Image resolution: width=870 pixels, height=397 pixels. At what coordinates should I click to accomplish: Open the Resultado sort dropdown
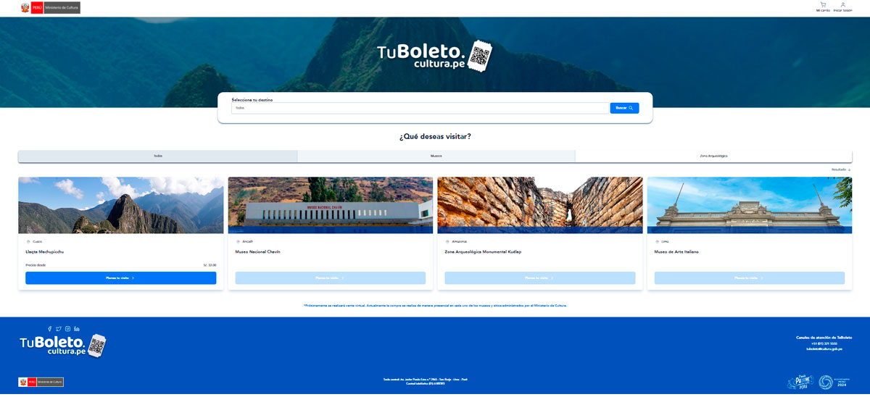pos(841,170)
